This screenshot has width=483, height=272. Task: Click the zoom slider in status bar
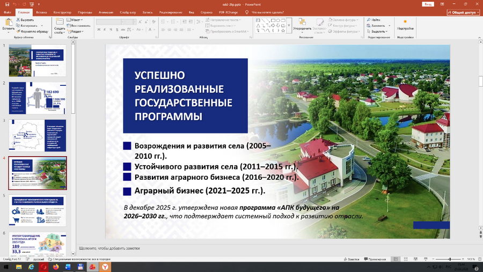point(450,259)
